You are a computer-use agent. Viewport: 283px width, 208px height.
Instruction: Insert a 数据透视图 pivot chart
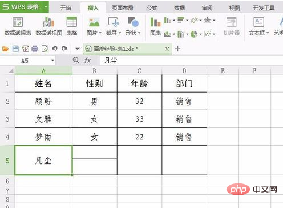click(49, 26)
